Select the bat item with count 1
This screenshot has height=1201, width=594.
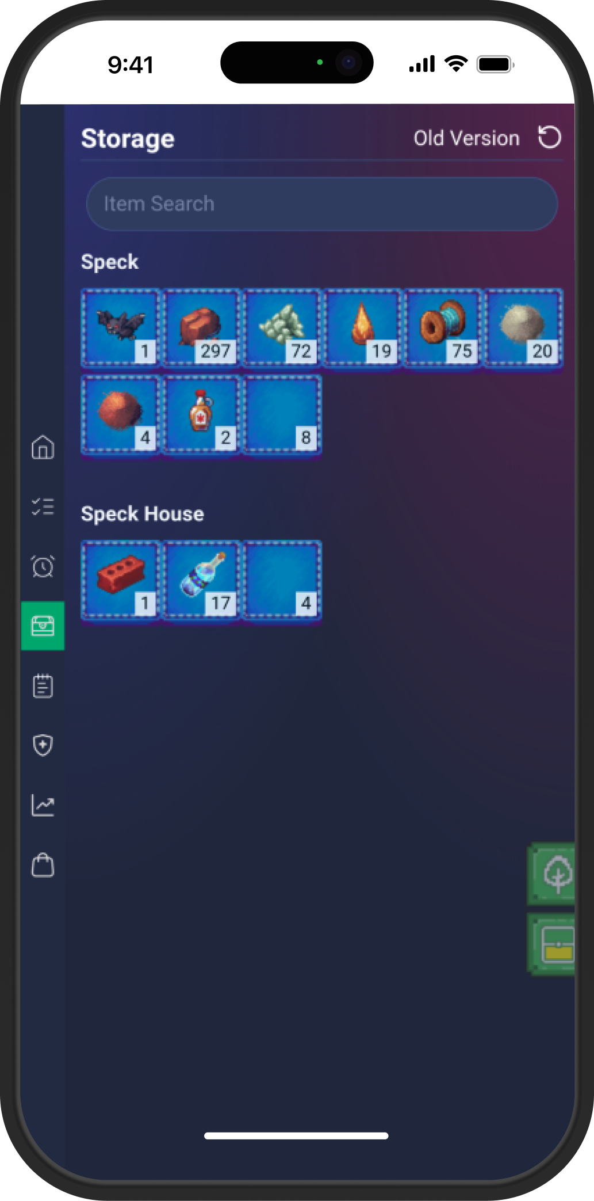tap(121, 328)
